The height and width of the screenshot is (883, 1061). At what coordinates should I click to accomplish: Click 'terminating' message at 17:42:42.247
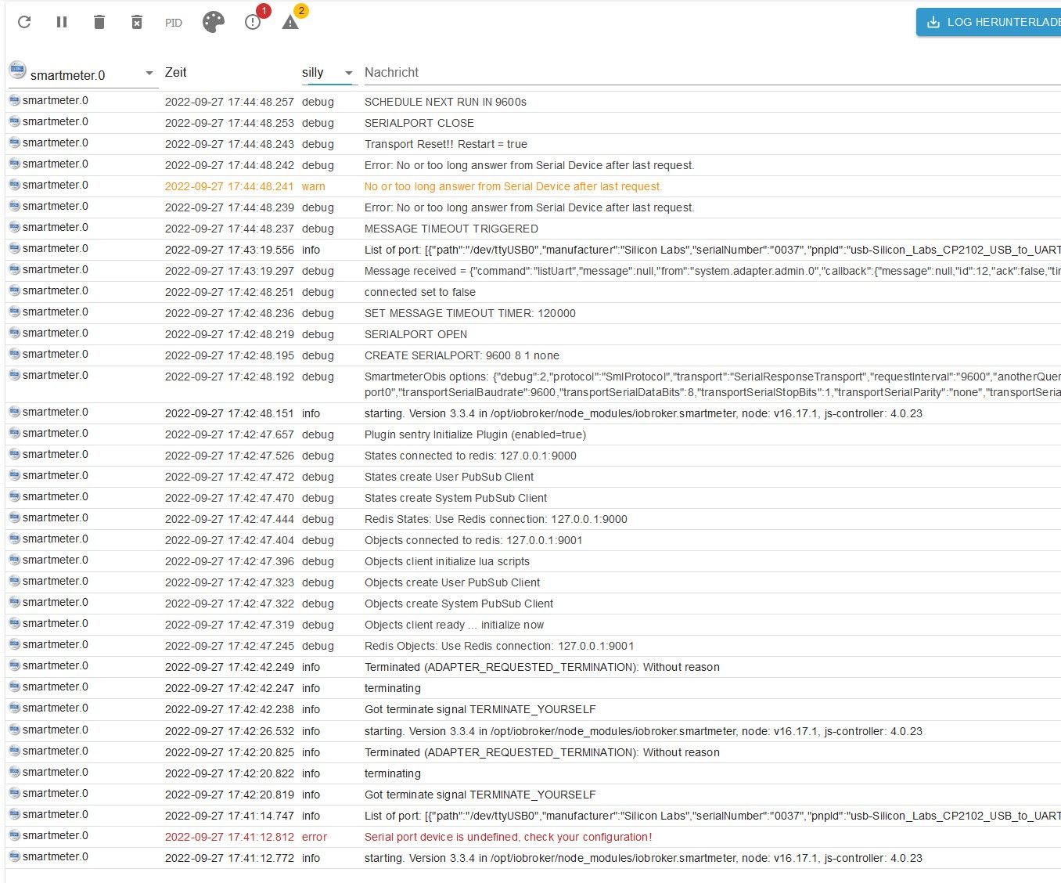tap(393, 688)
